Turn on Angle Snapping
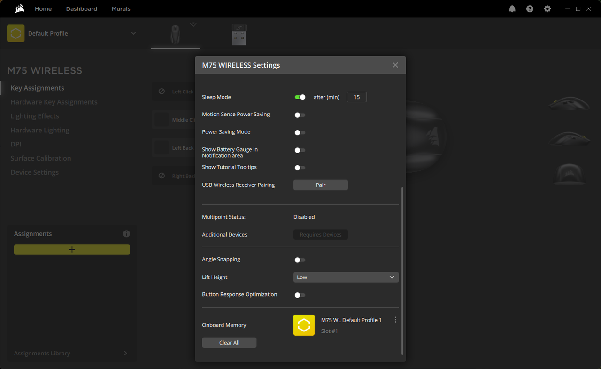 tap(300, 260)
